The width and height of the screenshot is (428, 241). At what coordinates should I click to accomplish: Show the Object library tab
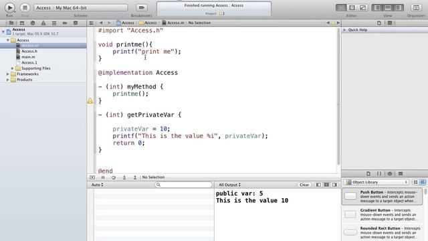click(x=390, y=174)
